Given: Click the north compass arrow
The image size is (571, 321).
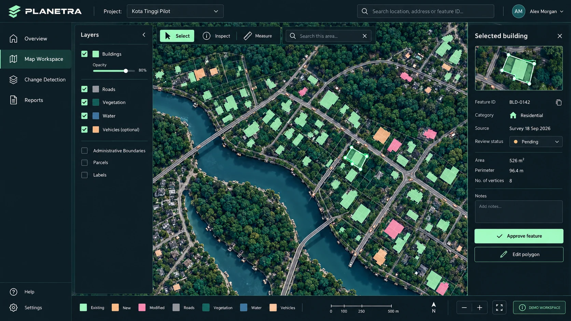Looking at the screenshot, I should click(x=433, y=307).
